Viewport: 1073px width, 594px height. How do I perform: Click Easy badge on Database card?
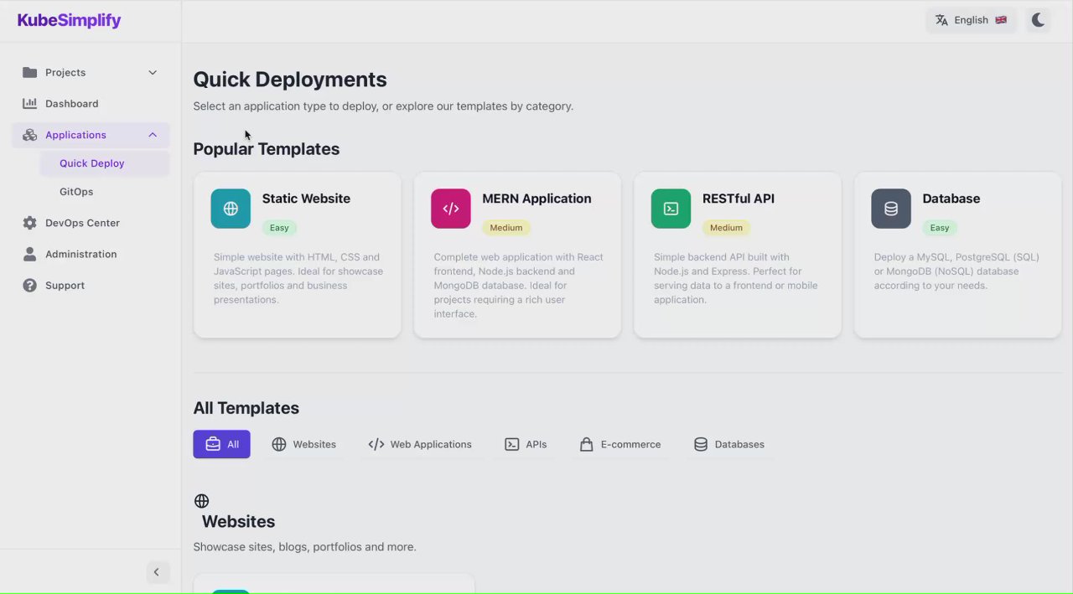pos(940,228)
